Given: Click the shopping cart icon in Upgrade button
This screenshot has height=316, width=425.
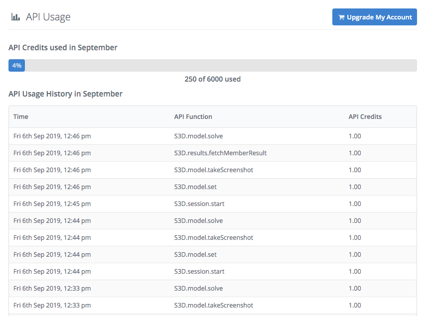Looking at the screenshot, I should pos(341,17).
